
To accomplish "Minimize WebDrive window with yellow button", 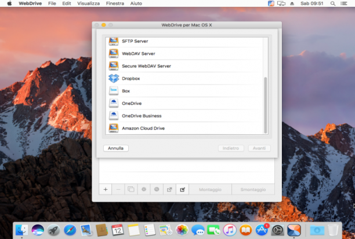I will click(x=103, y=25).
